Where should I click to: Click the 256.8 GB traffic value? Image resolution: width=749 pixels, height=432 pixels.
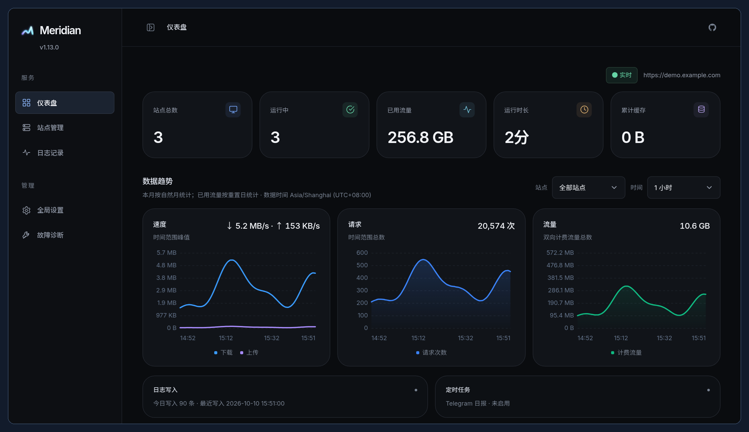click(420, 138)
